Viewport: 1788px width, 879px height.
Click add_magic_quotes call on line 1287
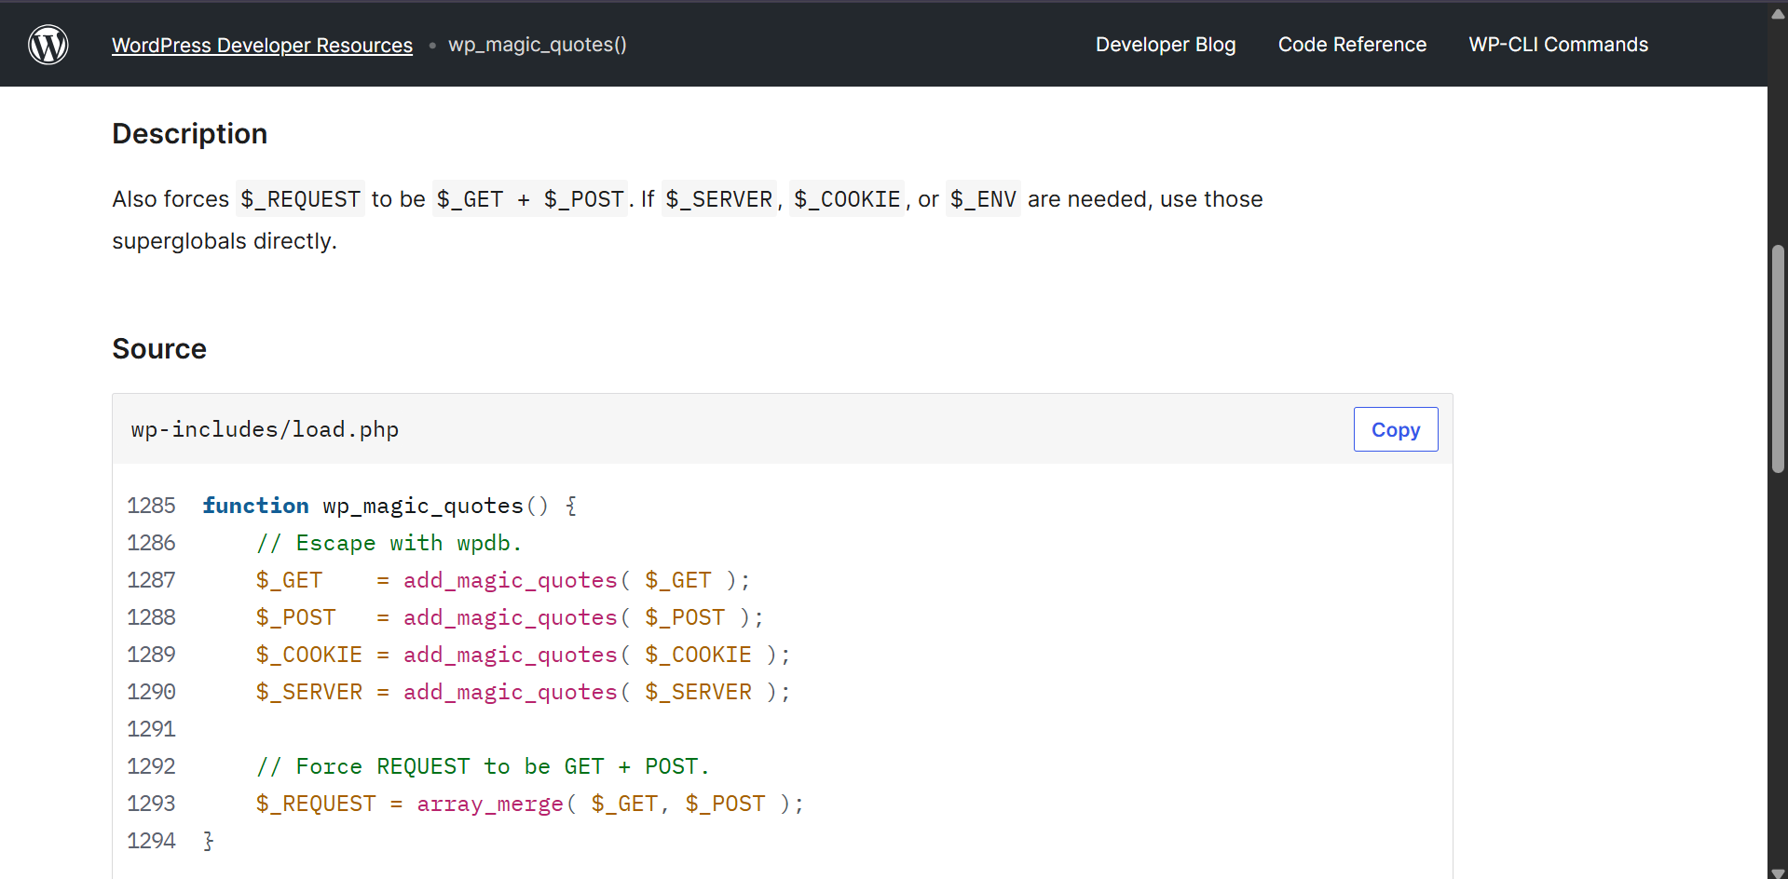[511, 580]
